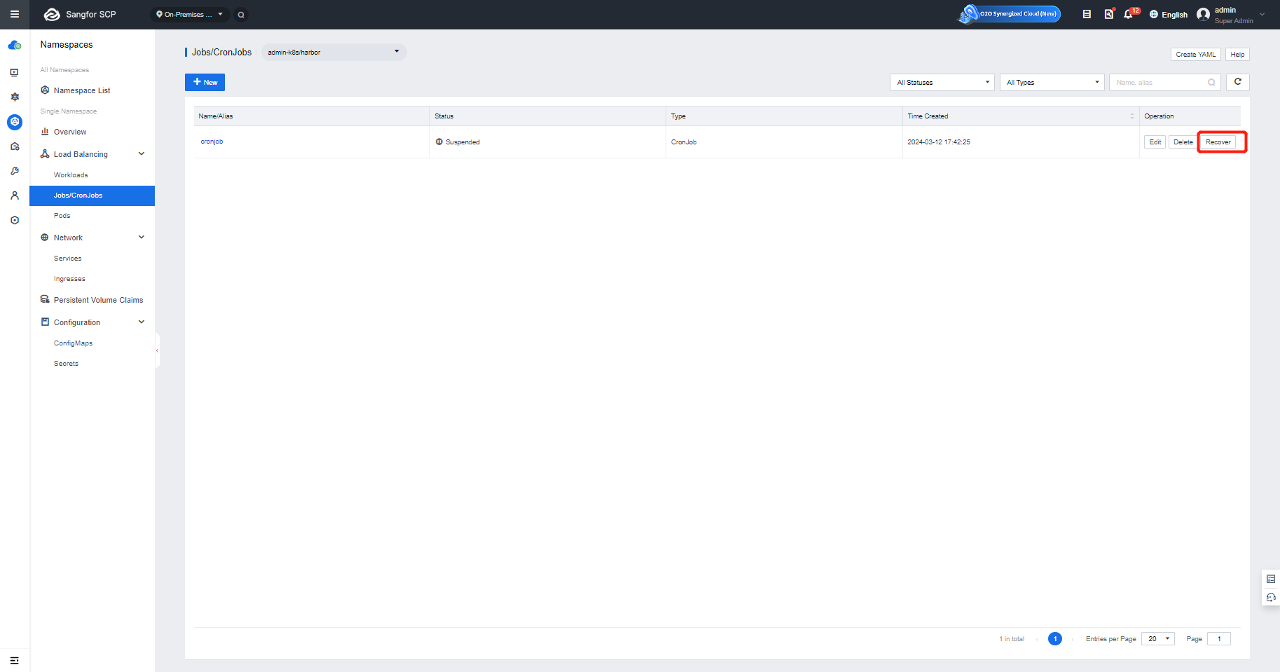Click the O2O Synergized Cloud banner
1280x672 pixels.
[1010, 14]
